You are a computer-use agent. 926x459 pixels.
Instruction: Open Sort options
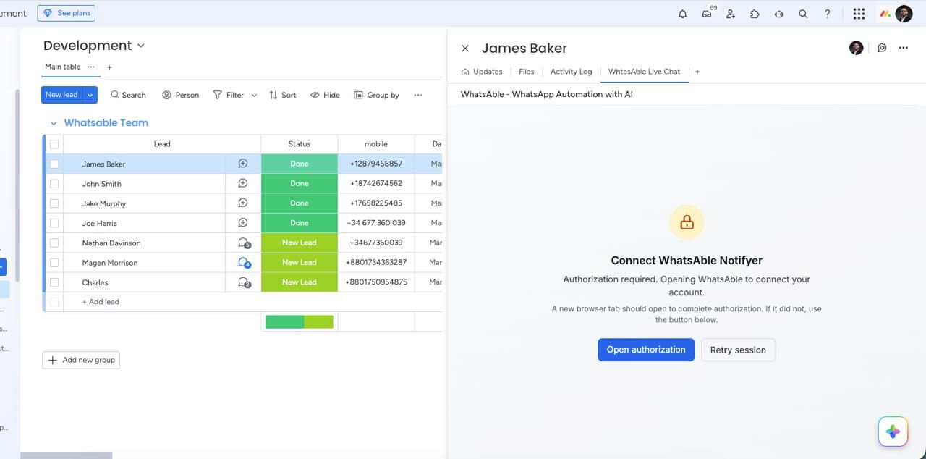point(282,95)
